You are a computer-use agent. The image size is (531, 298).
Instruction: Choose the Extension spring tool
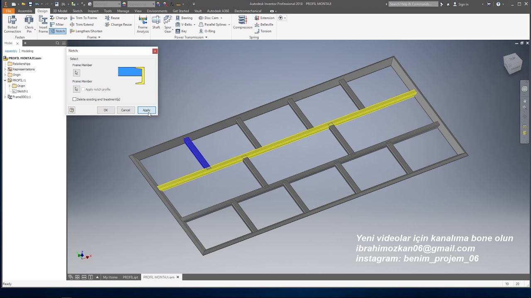tap(264, 18)
